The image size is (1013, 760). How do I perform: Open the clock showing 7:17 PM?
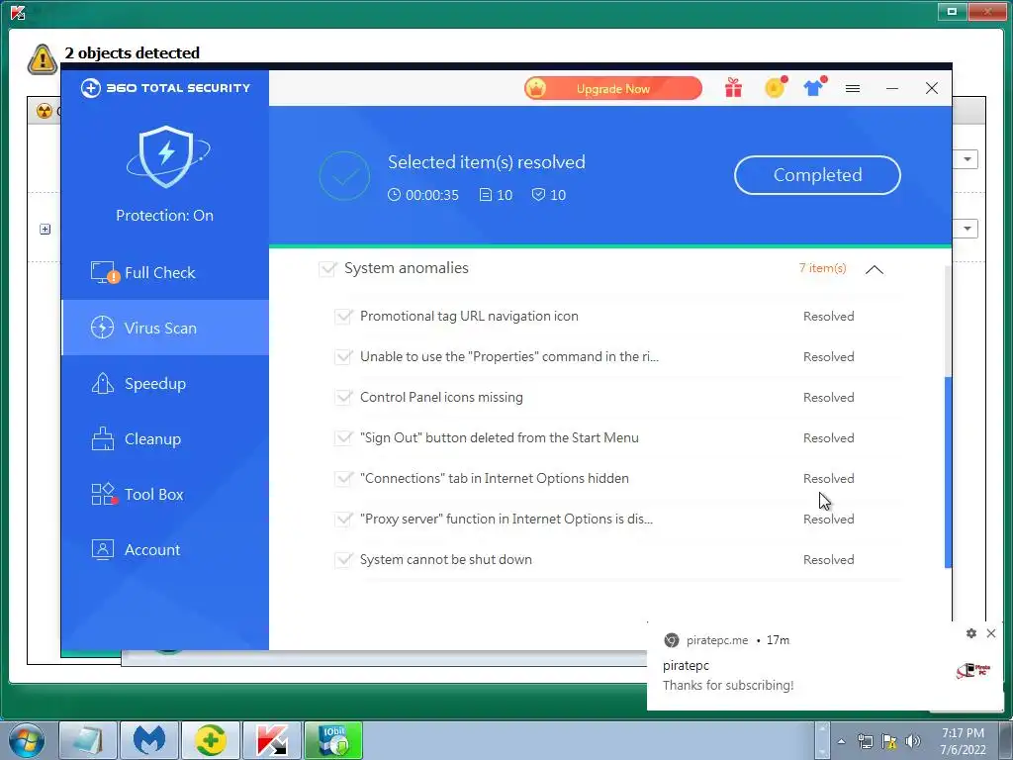(x=963, y=741)
